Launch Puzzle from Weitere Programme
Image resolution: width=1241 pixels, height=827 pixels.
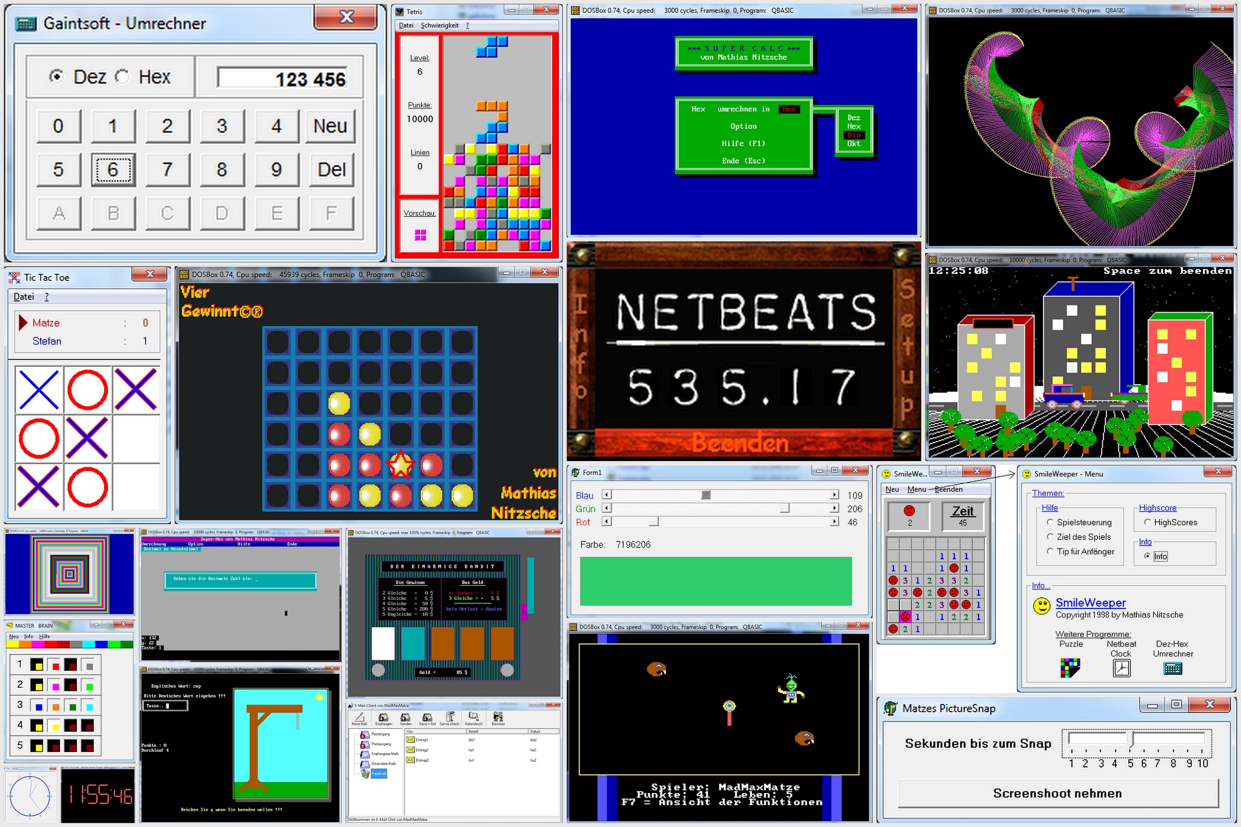[x=1070, y=668]
